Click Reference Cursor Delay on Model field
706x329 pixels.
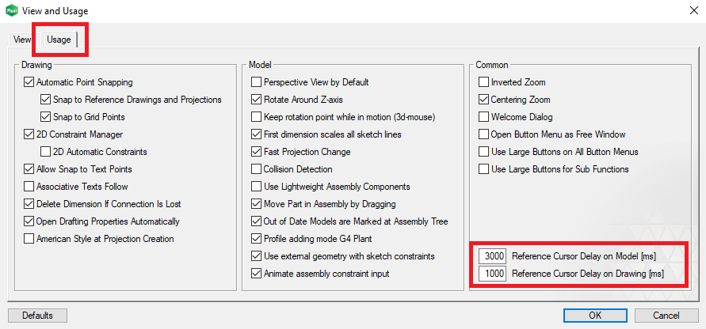pyautogui.click(x=492, y=256)
